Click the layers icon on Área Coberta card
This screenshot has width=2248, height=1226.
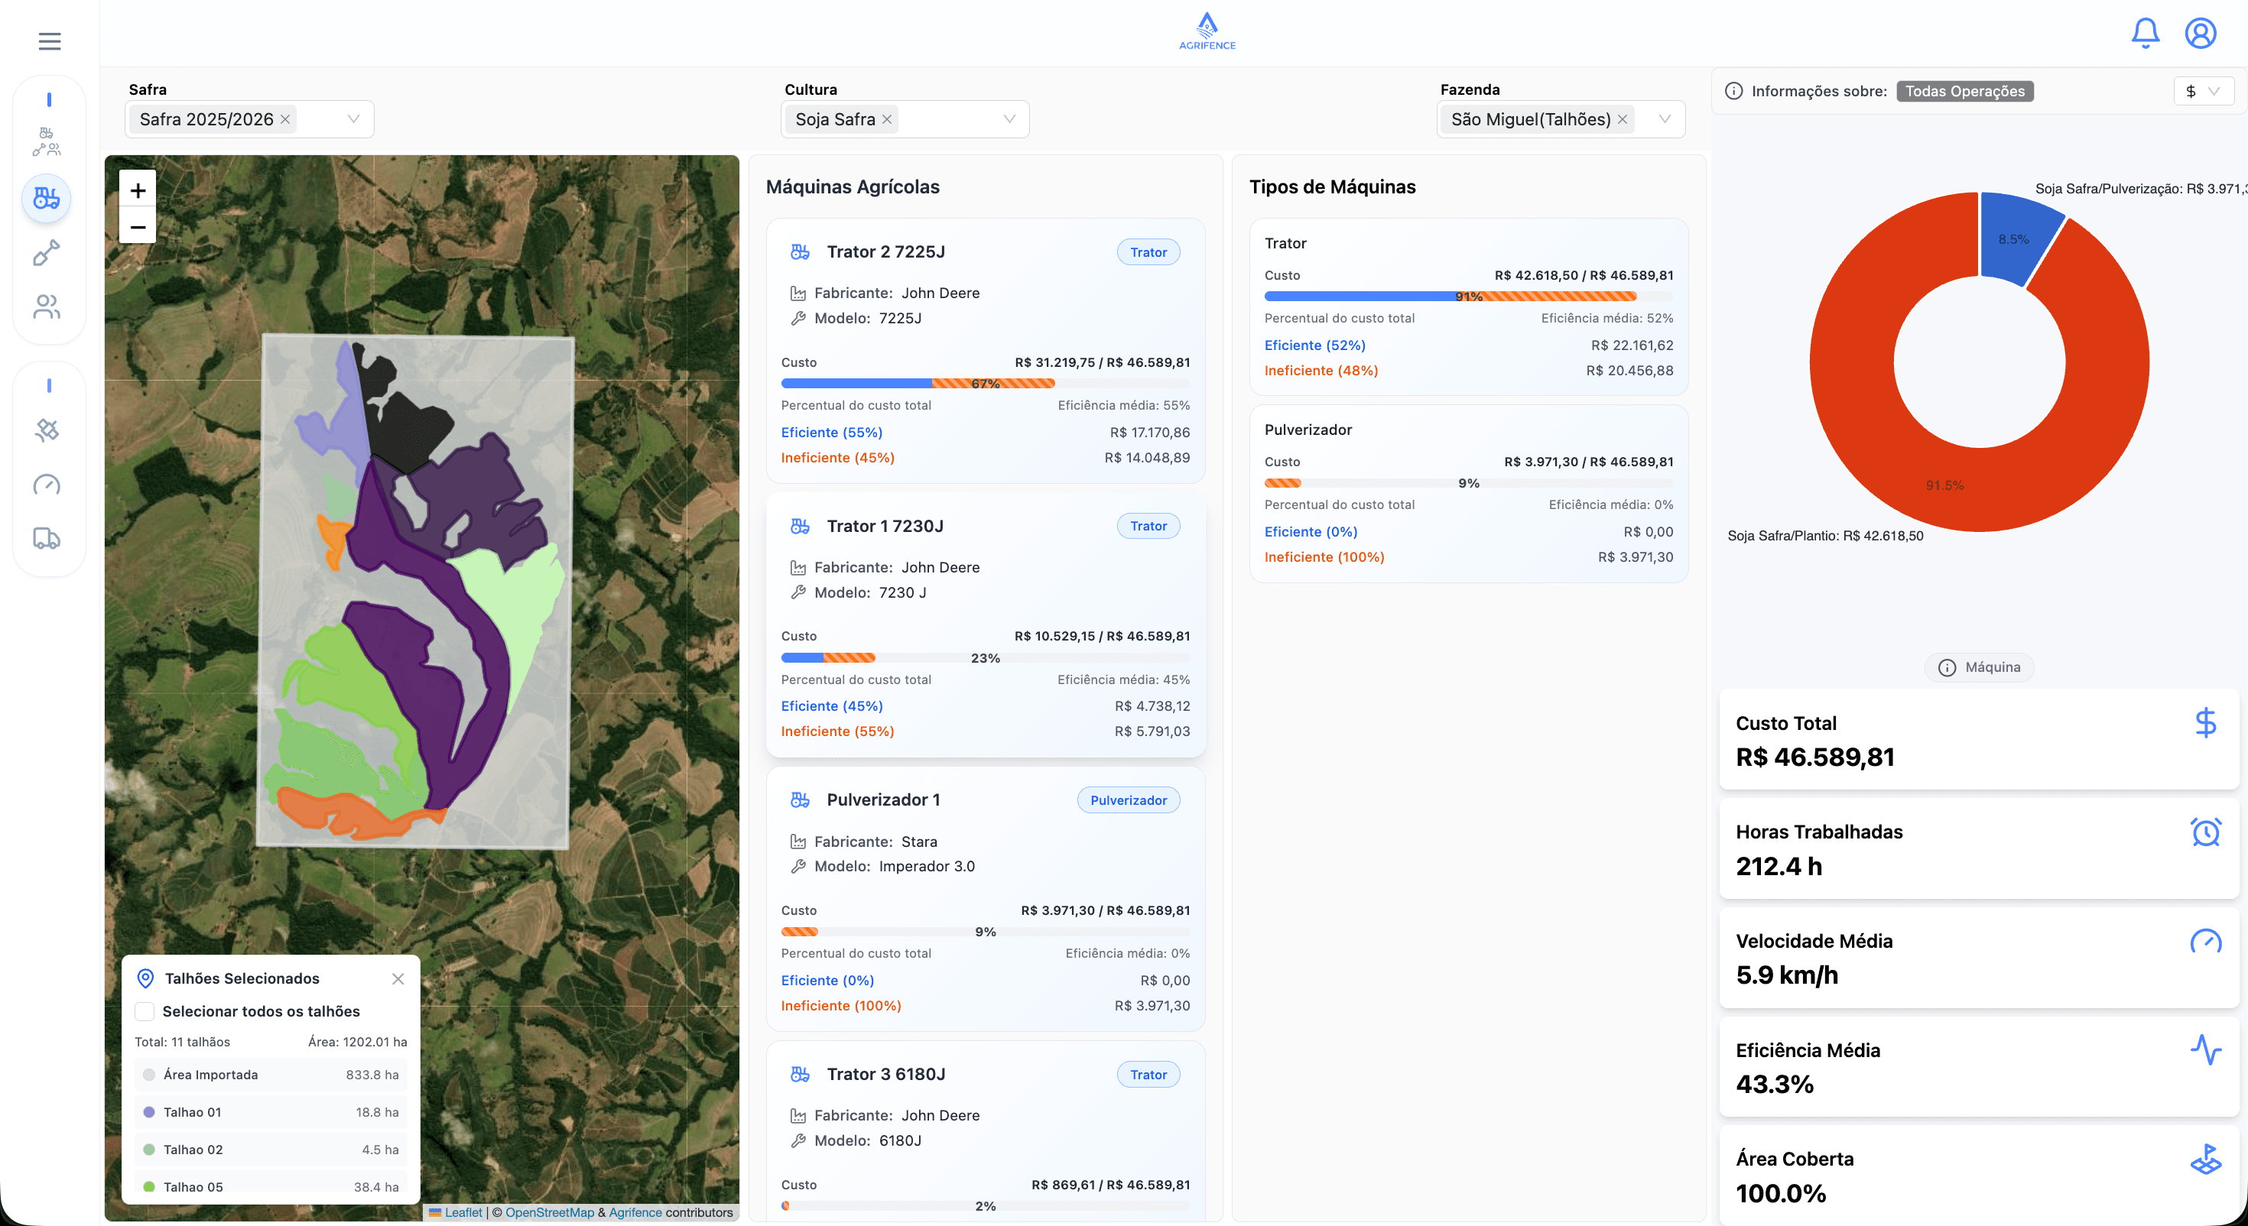pos(2205,1160)
